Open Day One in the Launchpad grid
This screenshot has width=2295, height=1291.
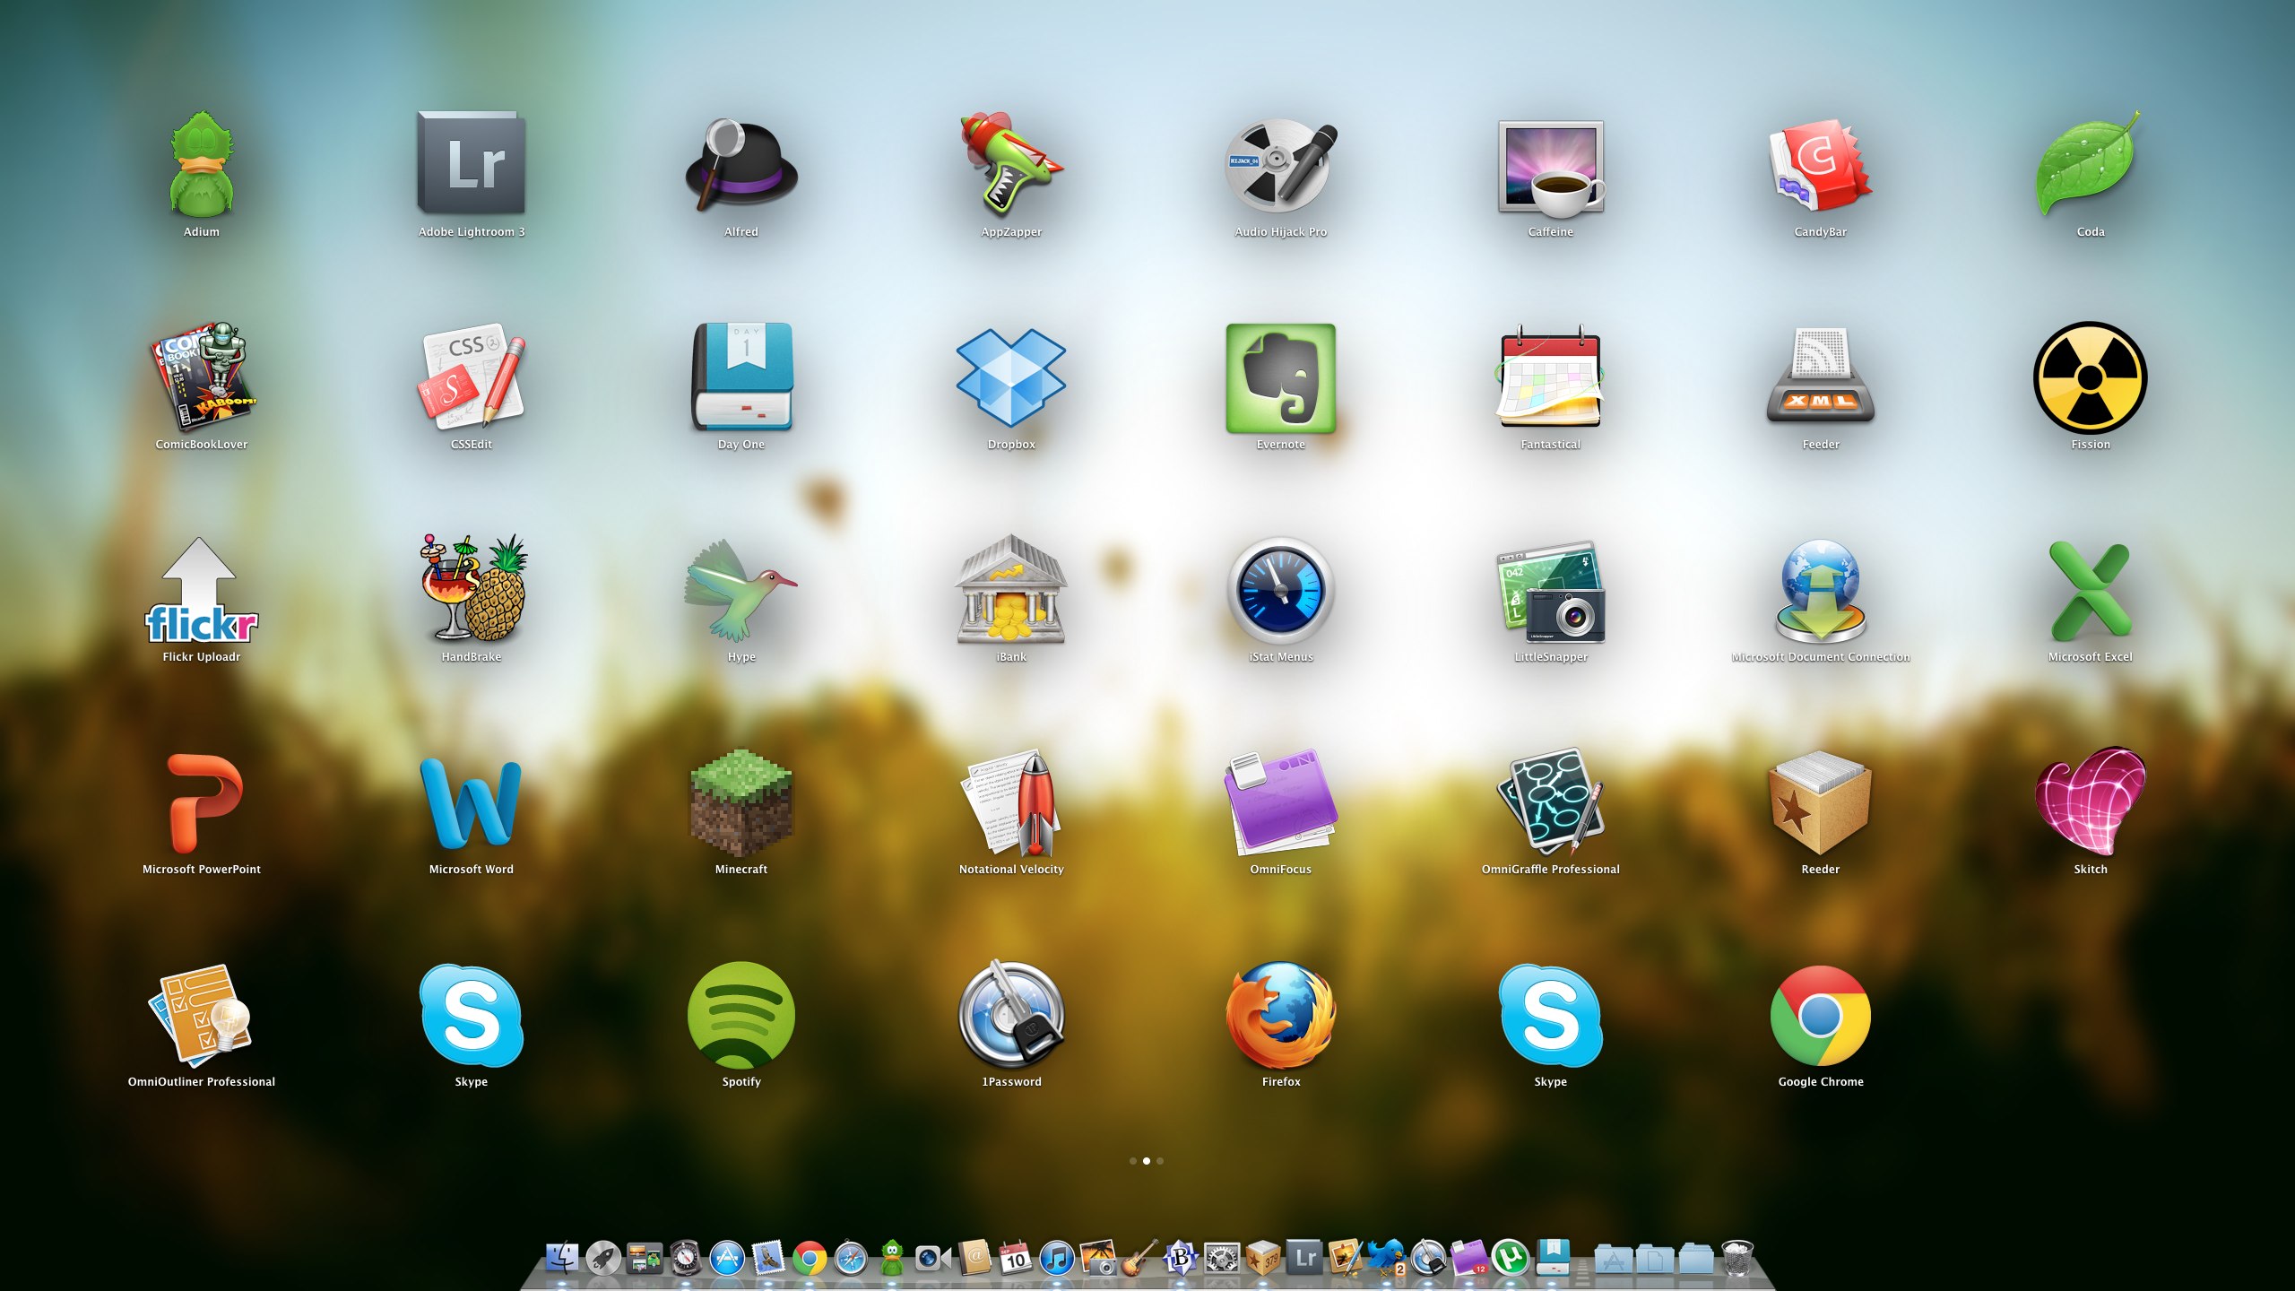741,377
